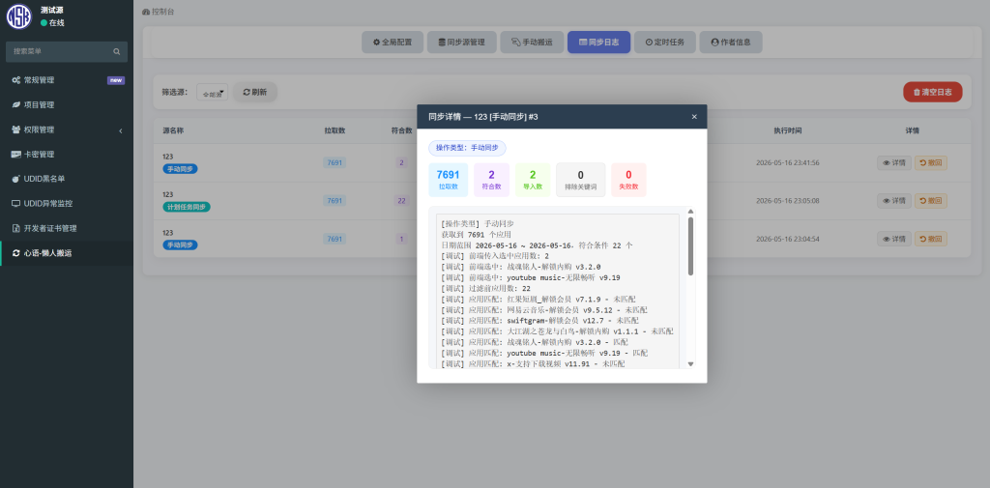
Task: Click timestamp 2026-05-16 23:04:54
Action: (x=787, y=239)
